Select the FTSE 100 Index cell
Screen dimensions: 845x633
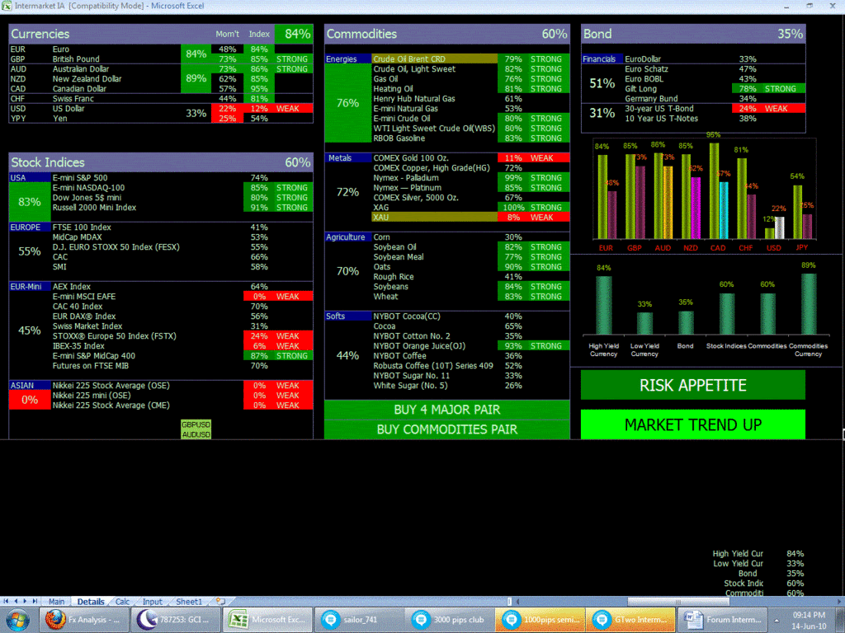[x=82, y=227]
